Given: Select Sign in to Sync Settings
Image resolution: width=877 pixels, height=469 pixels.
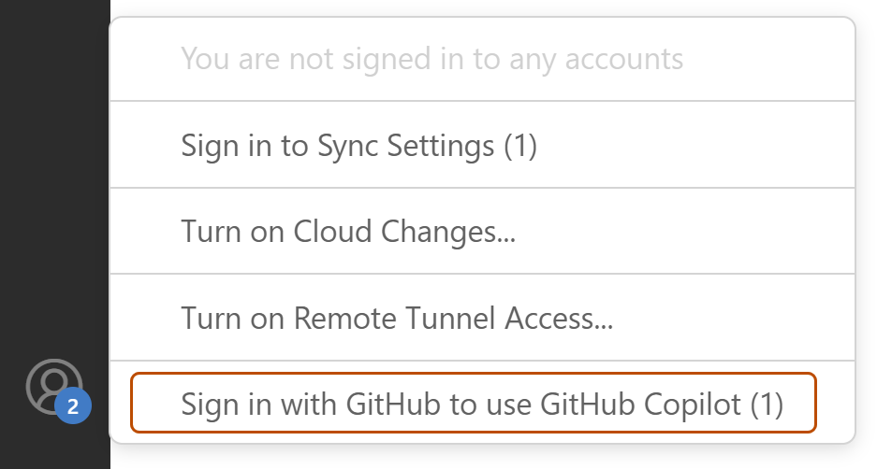Looking at the screenshot, I should click(x=358, y=145).
